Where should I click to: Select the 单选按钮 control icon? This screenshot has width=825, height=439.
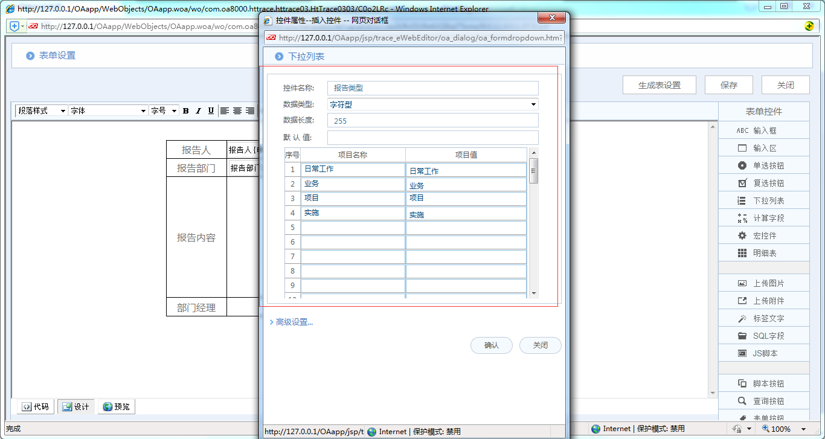[763, 165]
